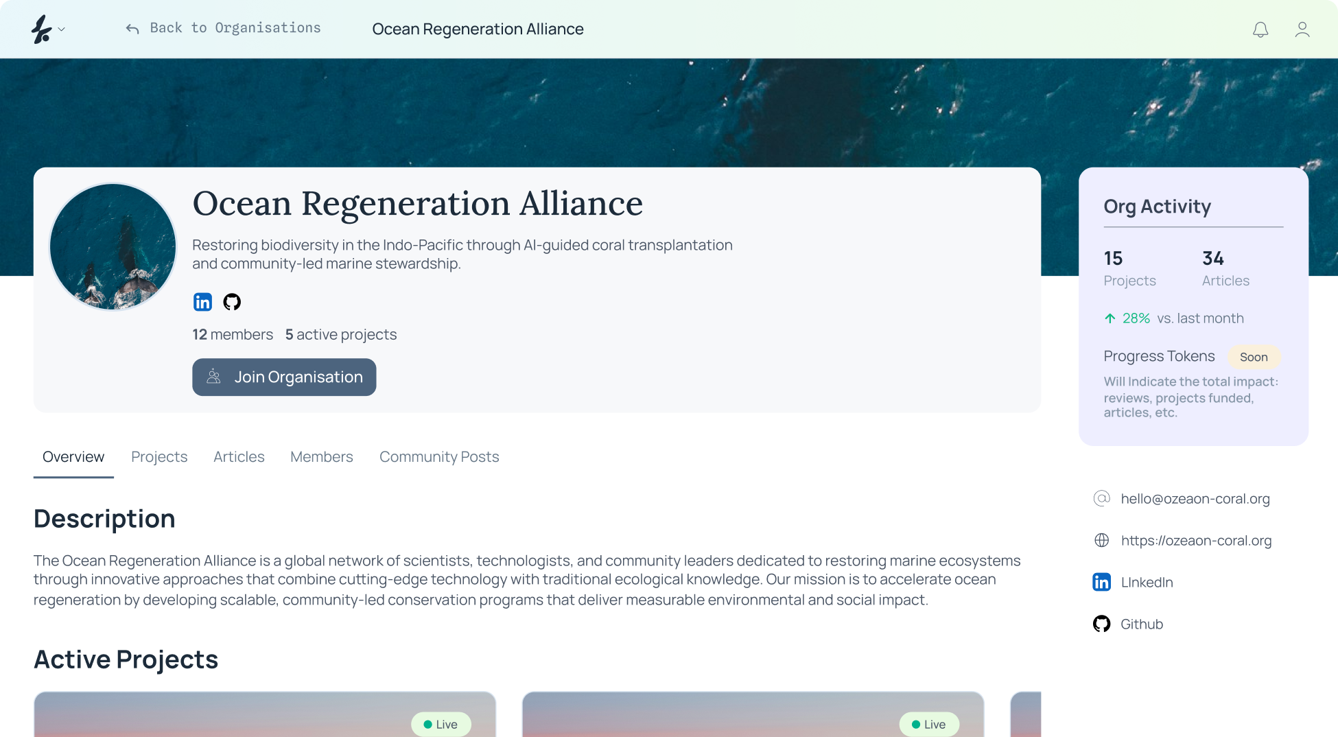The image size is (1338, 737).
Task: Expand the dropdown chevron next to the logo
Action: [62, 30]
